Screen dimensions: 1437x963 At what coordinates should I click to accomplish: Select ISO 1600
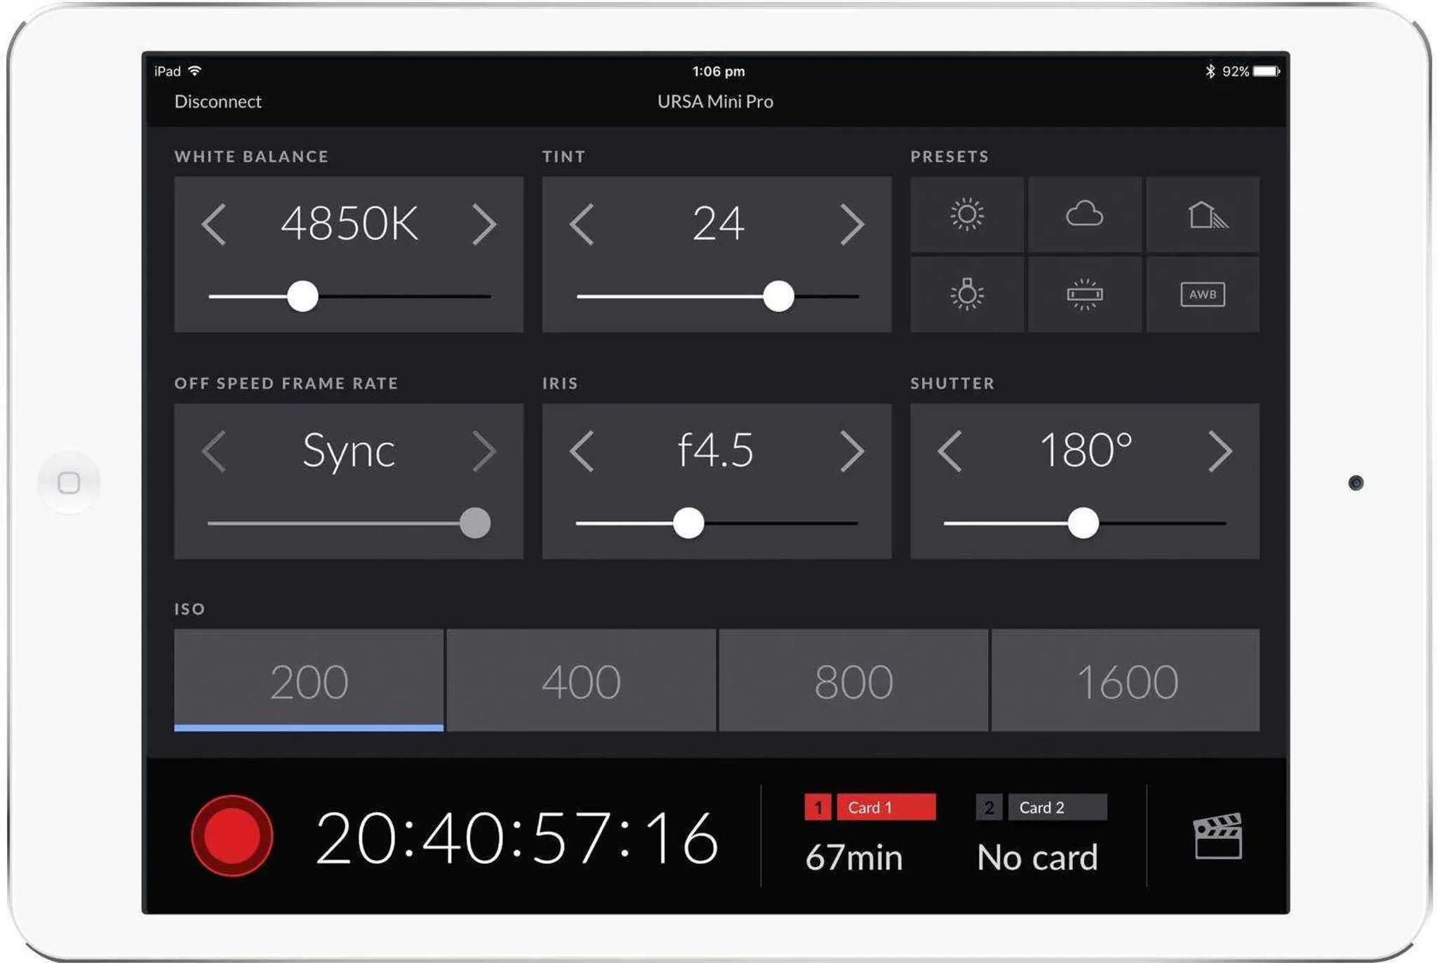coord(1125,680)
